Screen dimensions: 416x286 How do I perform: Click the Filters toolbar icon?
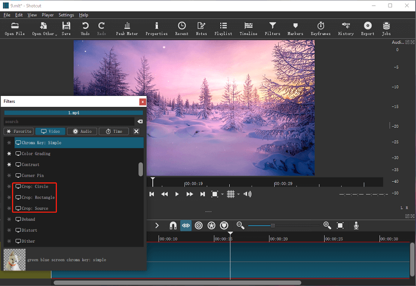(273, 28)
